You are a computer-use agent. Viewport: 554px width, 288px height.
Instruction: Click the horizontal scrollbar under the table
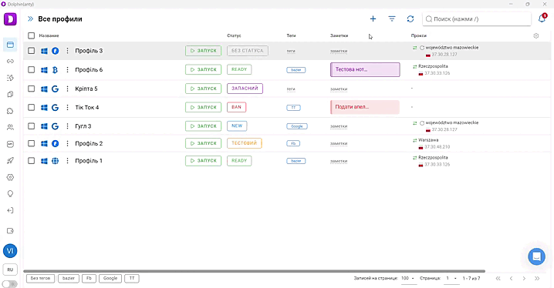254,271
